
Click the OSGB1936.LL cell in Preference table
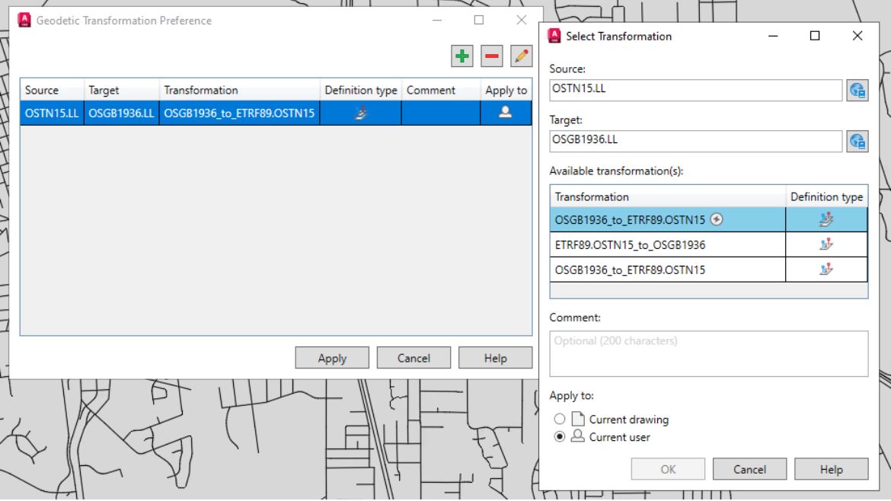pos(122,113)
